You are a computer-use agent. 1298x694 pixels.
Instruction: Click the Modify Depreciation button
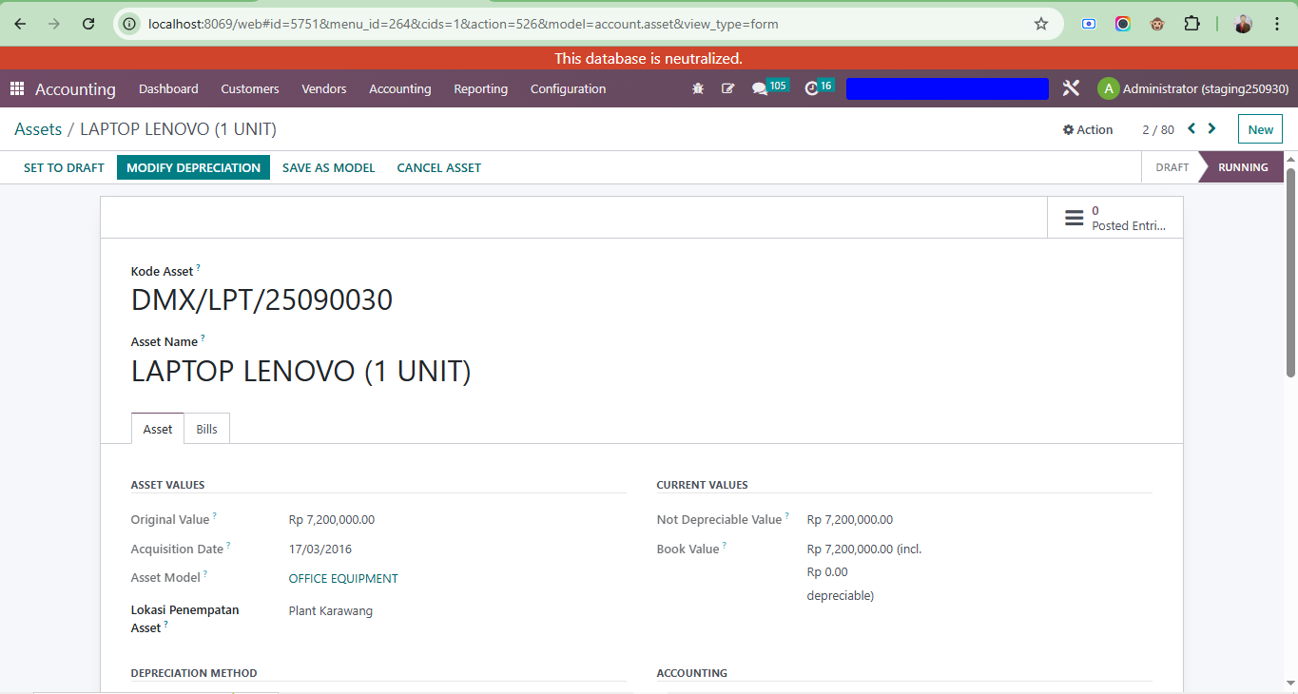tap(193, 167)
